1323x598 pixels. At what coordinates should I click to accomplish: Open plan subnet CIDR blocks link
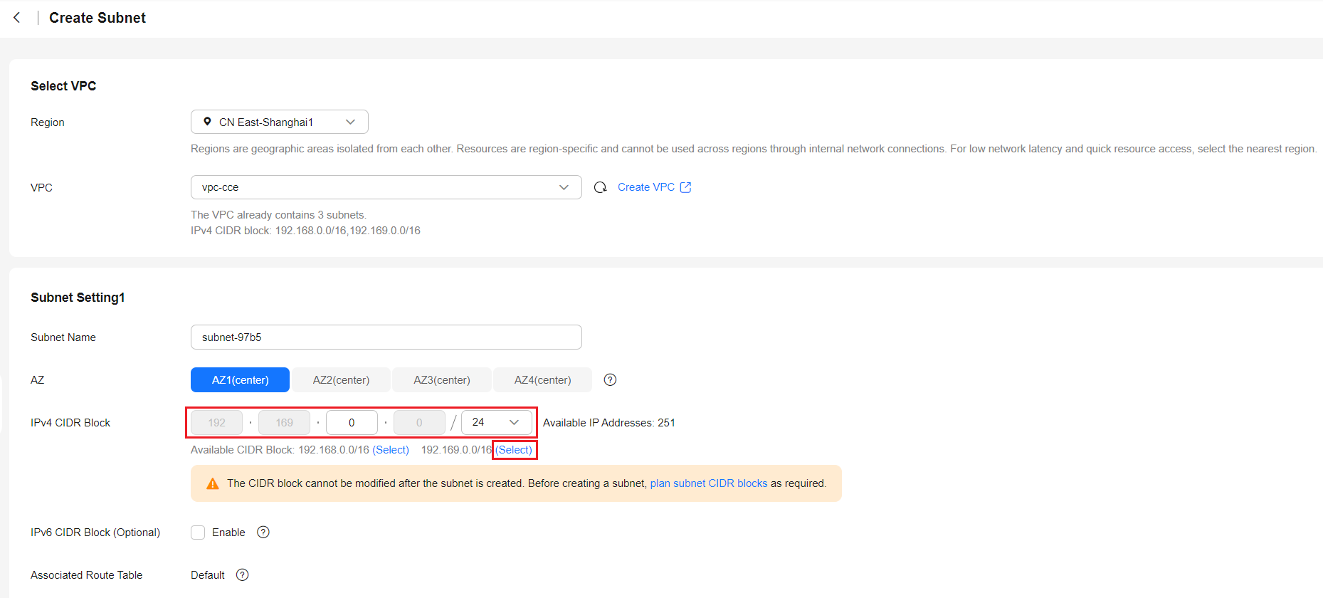(709, 483)
